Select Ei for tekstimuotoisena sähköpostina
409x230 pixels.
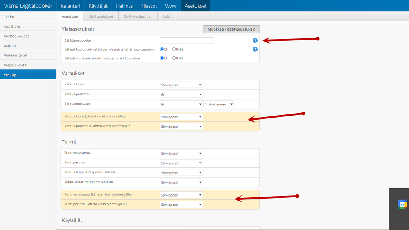pos(162,58)
